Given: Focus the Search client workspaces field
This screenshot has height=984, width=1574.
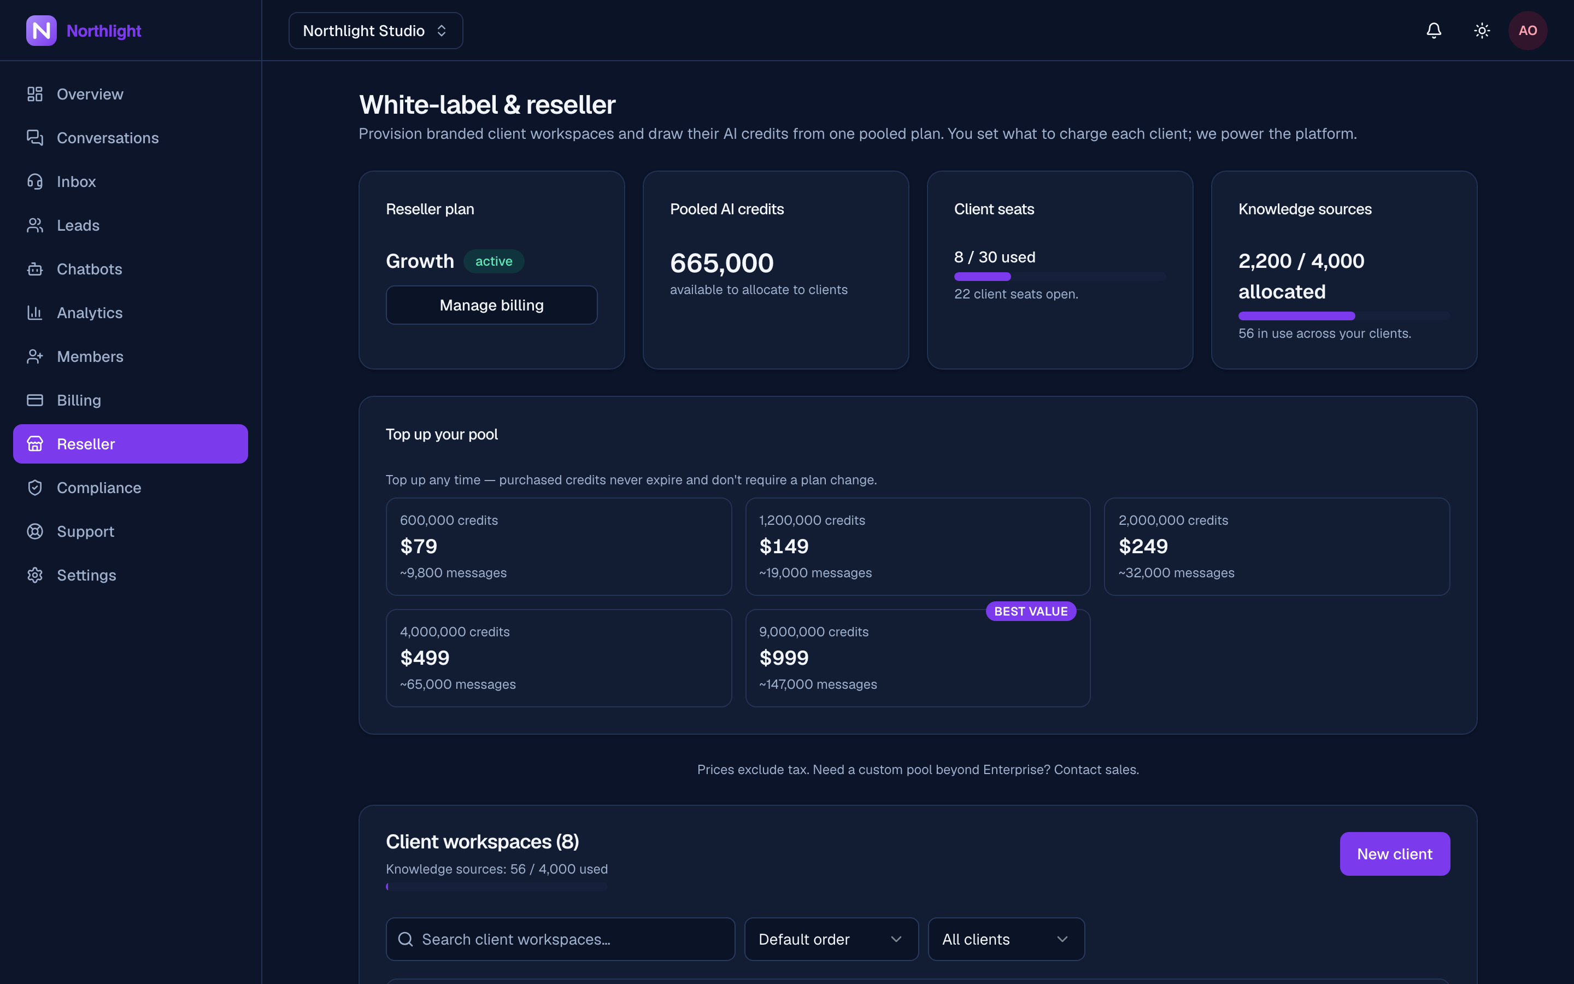Looking at the screenshot, I should pos(561,939).
